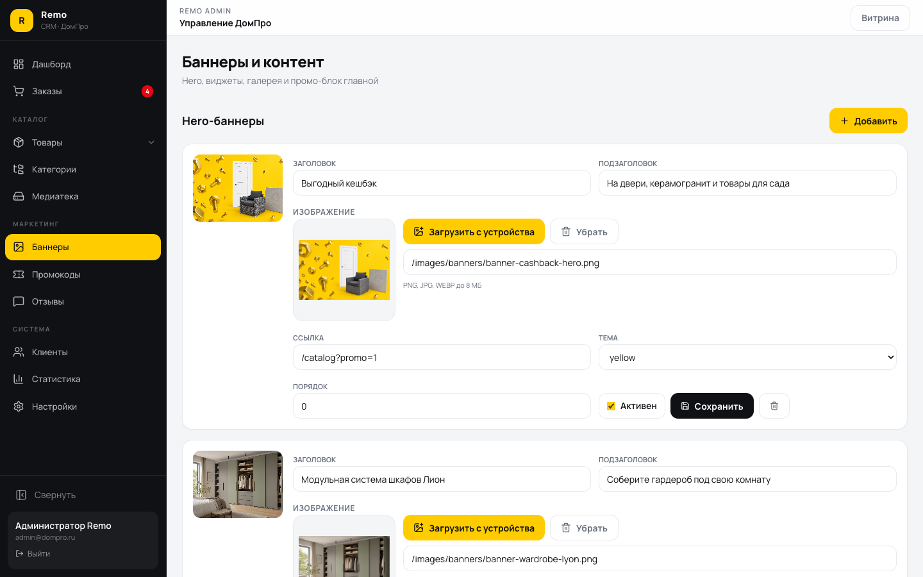
Task: Click the Выйти logout arrow icon
Action: pos(19,554)
